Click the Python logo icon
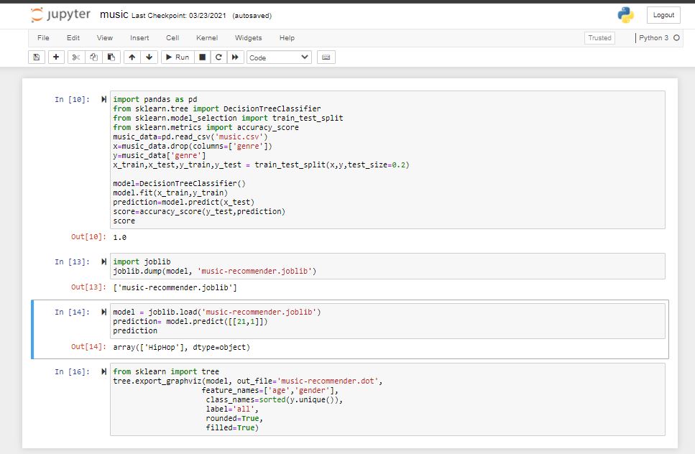Screen dimensions: 695x454 tap(625, 15)
